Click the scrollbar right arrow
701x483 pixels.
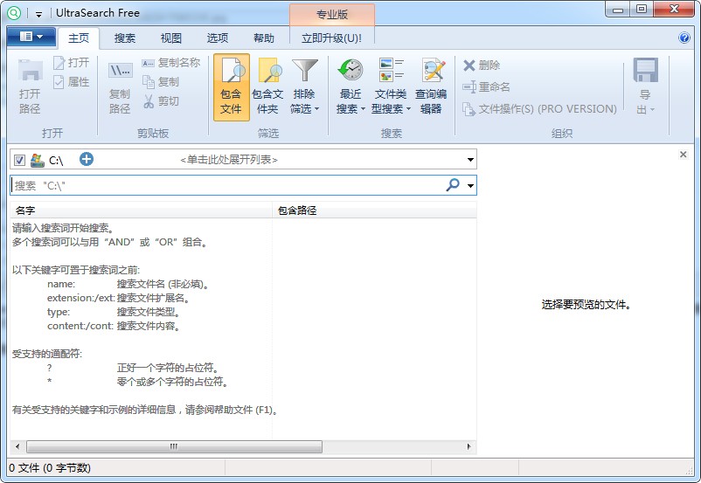click(x=468, y=446)
